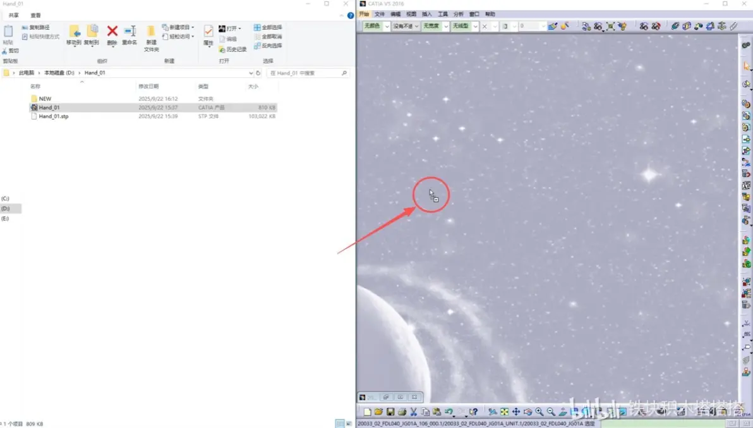Screen dimensions: 753x428
Task: Click the Save floppy disk icon in CATIA
Action: [390, 412]
